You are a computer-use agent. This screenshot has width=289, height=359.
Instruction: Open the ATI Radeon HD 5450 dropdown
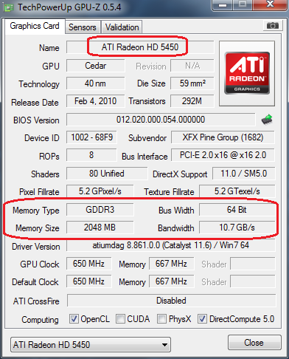(x=91, y=344)
